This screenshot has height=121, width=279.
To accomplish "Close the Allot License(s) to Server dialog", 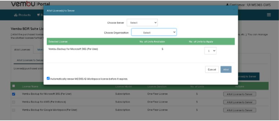I will tap(234, 10).
